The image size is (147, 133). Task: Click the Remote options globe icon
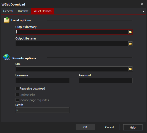coord(7,57)
